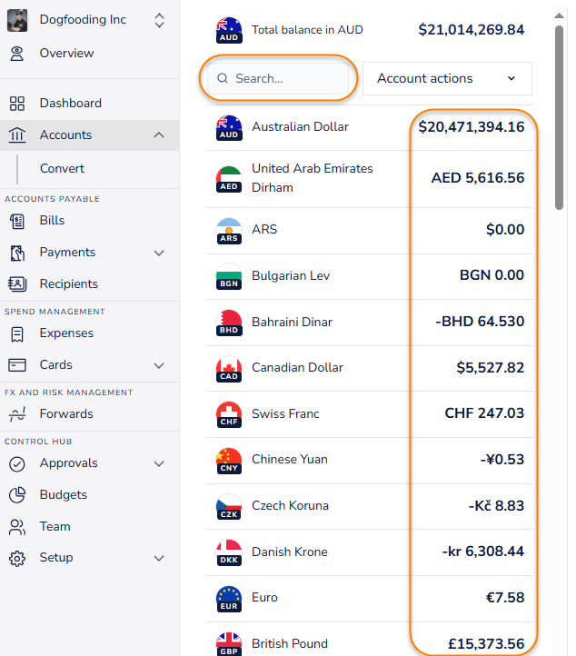The width and height of the screenshot is (576, 656).
Task: Open the Account actions dropdown
Action: point(447,79)
